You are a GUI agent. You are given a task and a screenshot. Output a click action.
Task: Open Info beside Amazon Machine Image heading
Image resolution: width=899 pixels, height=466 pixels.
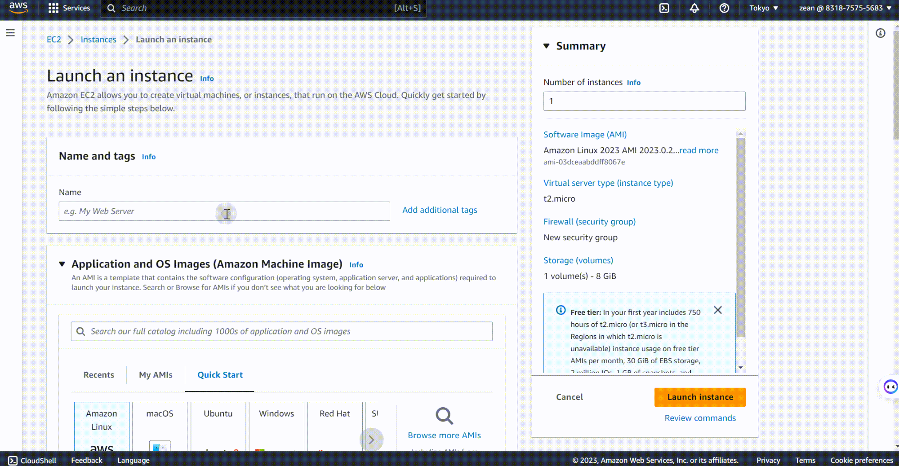(356, 265)
